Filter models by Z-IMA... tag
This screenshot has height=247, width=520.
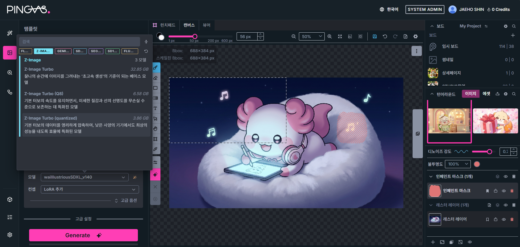point(43,51)
